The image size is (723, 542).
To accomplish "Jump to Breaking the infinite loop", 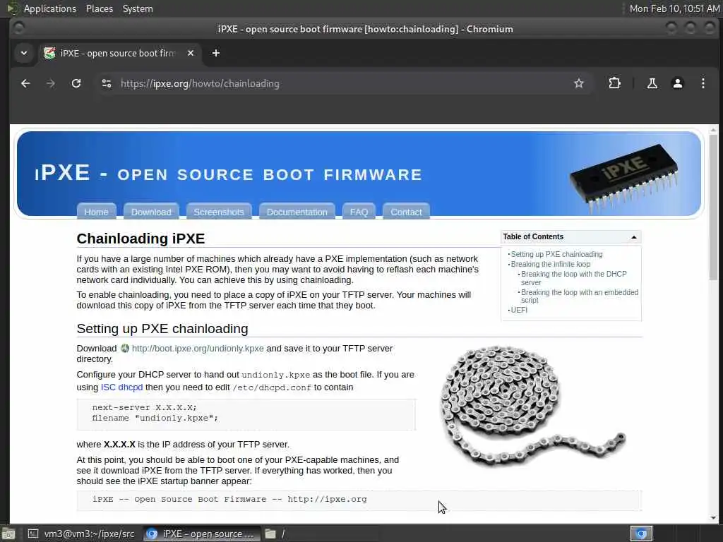I will pos(551,264).
